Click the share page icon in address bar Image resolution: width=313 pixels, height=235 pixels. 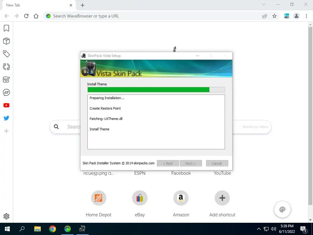point(265,16)
